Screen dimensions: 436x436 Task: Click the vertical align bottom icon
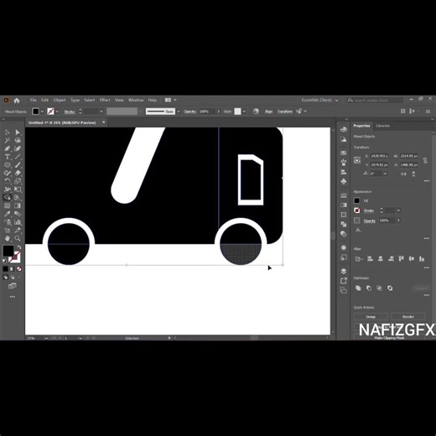[422, 258]
